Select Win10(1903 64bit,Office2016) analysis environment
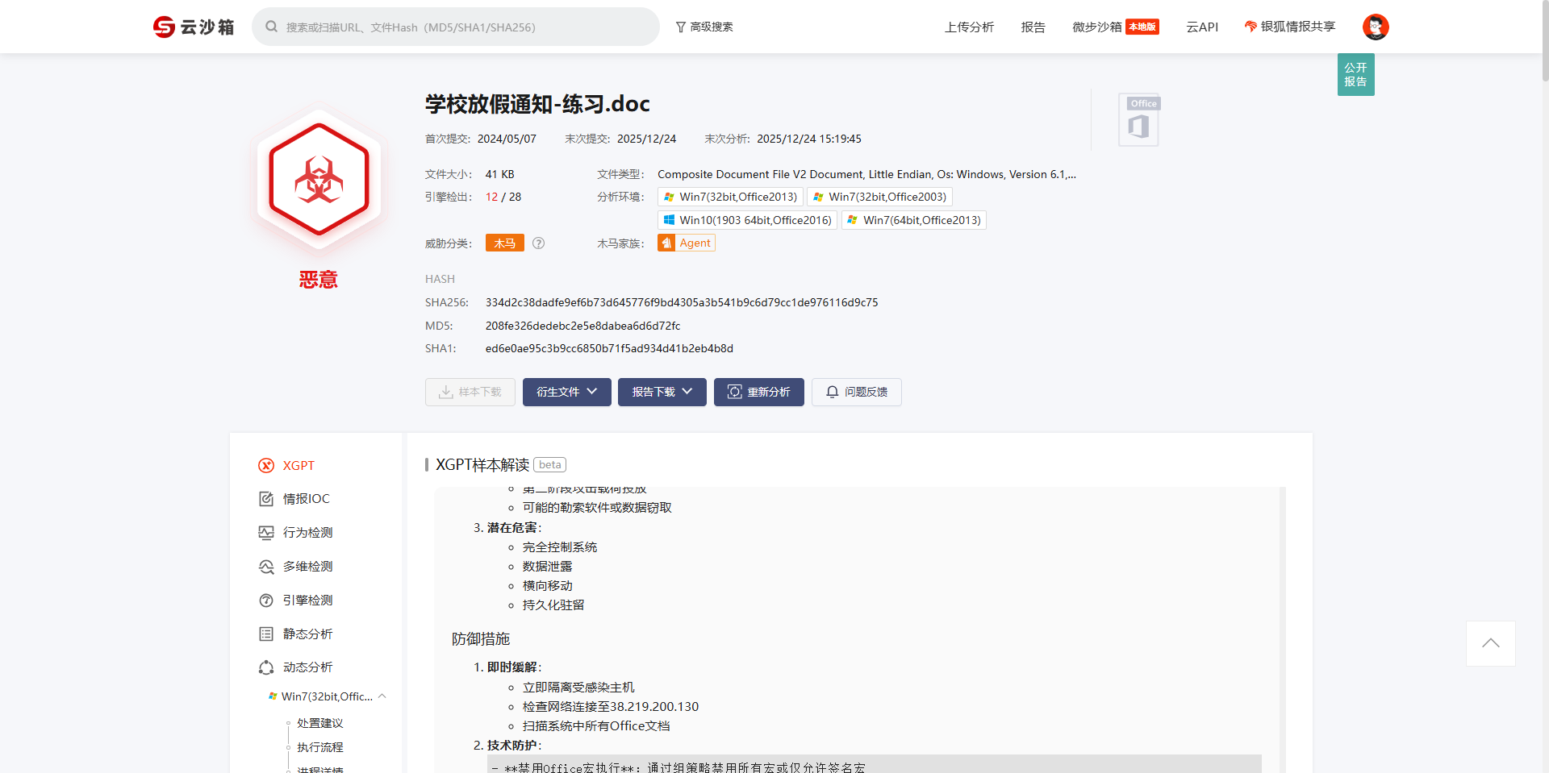This screenshot has height=773, width=1549. [x=747, y=220]
